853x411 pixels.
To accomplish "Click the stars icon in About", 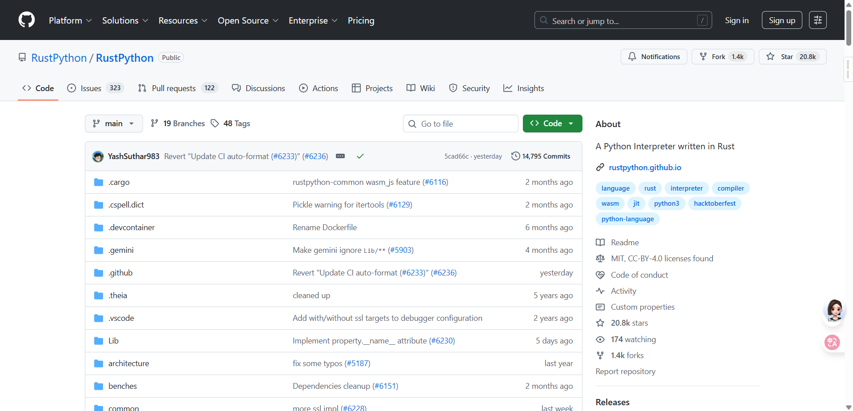I will click(600, 323).
